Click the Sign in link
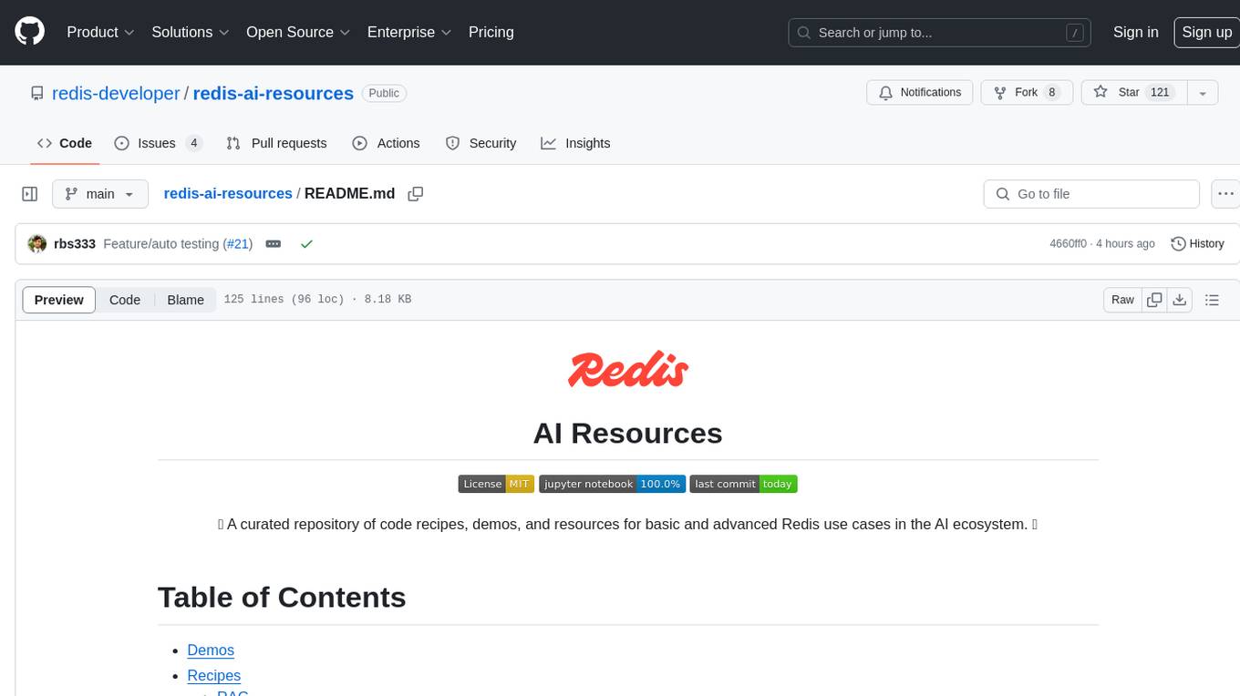 click(x=1135, y=32)
